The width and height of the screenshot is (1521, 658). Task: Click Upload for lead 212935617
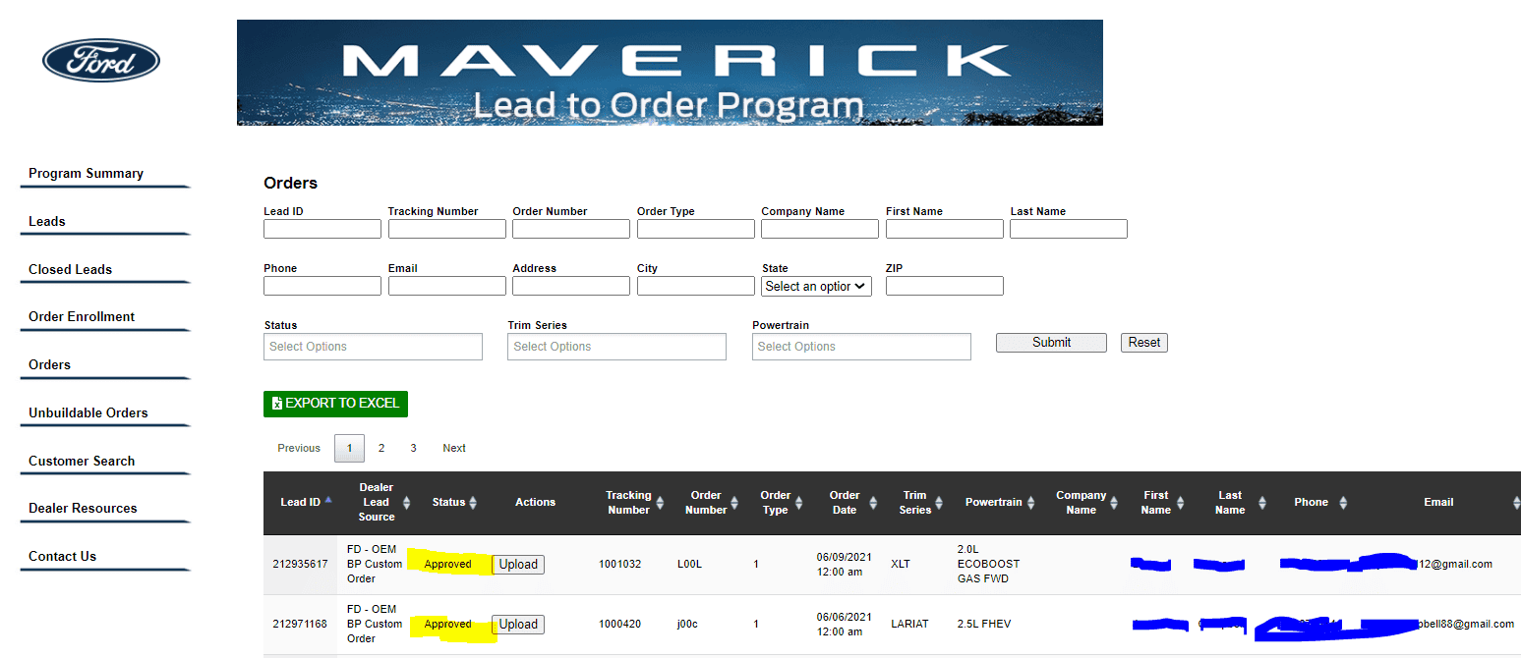[518, 565]
